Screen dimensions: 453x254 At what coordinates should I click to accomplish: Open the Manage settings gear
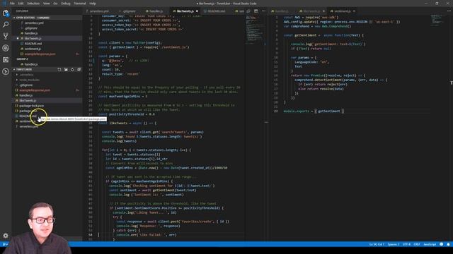coord(6,236)
